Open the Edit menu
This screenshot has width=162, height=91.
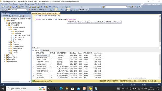click(6, 4)
